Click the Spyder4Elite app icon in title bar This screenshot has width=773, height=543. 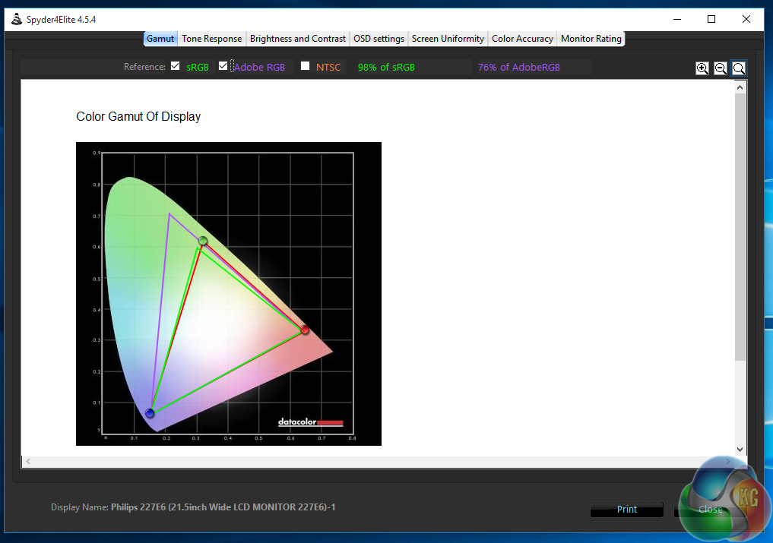[16, 19]
